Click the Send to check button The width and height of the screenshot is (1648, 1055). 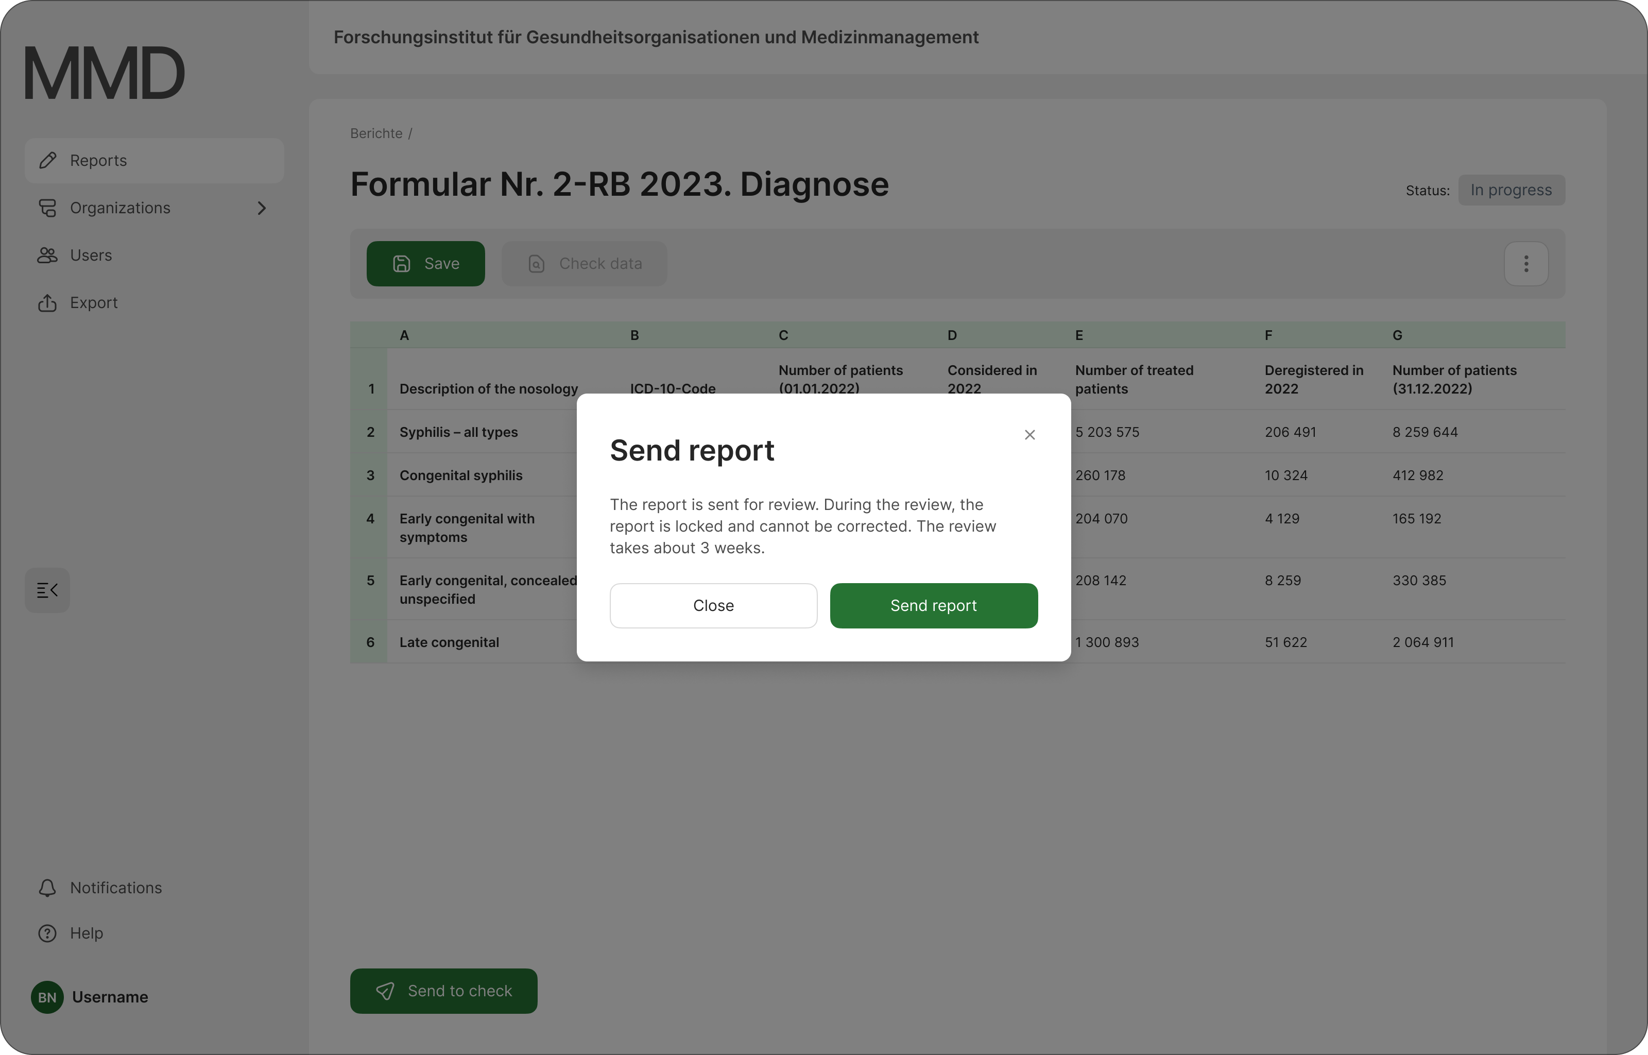(443, 991)
